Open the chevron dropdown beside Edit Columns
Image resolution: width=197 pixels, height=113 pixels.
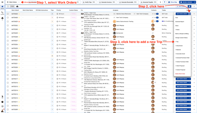[194, 6]
